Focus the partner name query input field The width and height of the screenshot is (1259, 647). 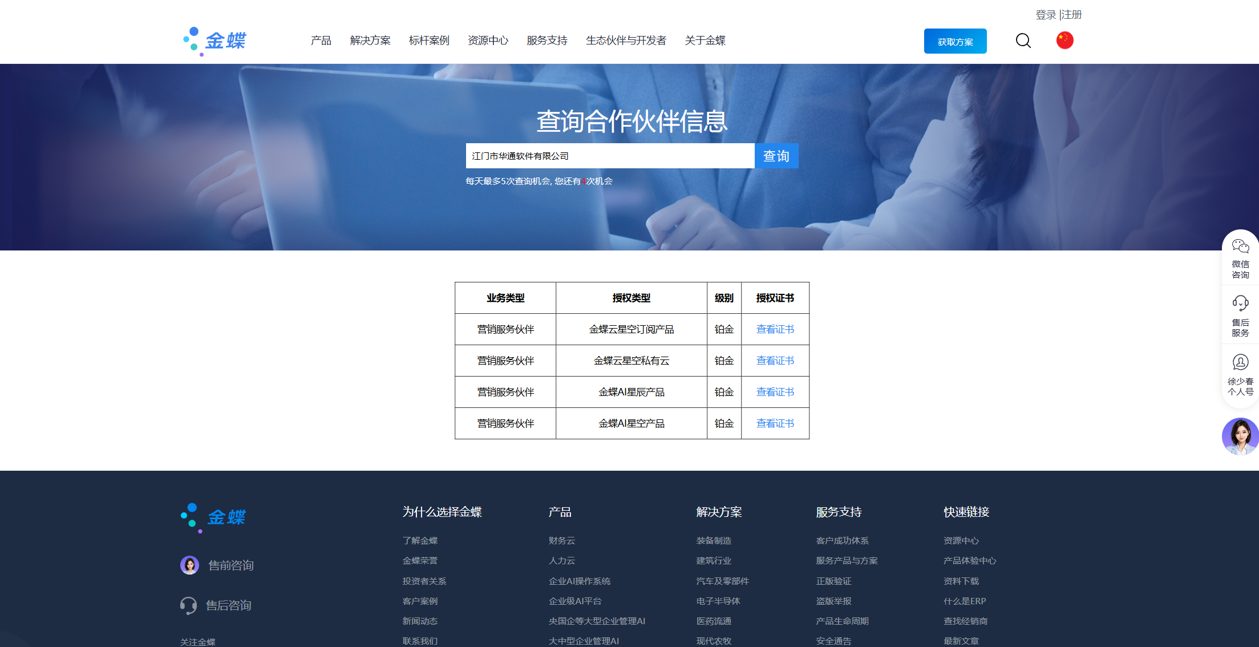coord(610,156)
